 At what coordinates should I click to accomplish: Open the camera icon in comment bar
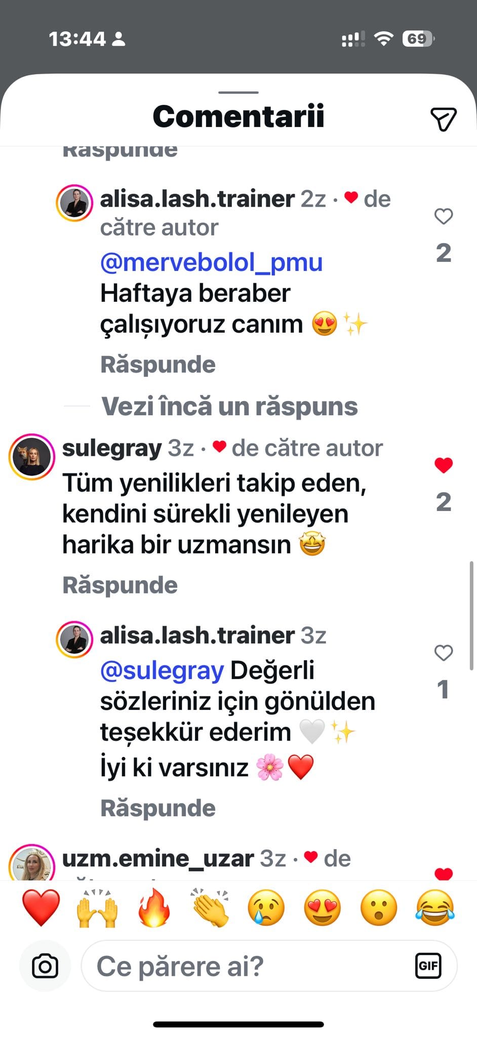click(x=45, y=966)
